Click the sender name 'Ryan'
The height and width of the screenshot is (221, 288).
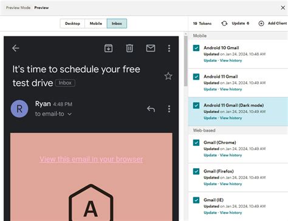[43, 104]
